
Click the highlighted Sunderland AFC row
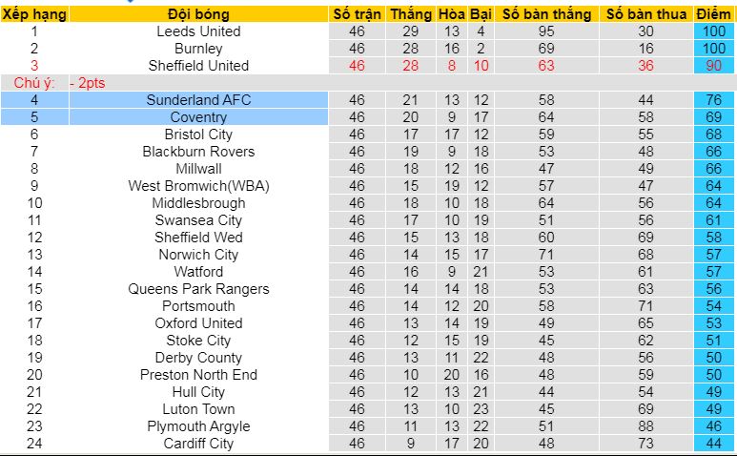[x=198, y=100]
